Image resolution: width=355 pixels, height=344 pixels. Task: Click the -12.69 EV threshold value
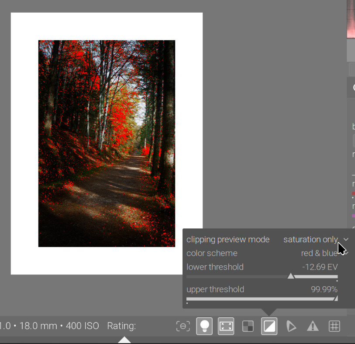(x=320, y=267)
